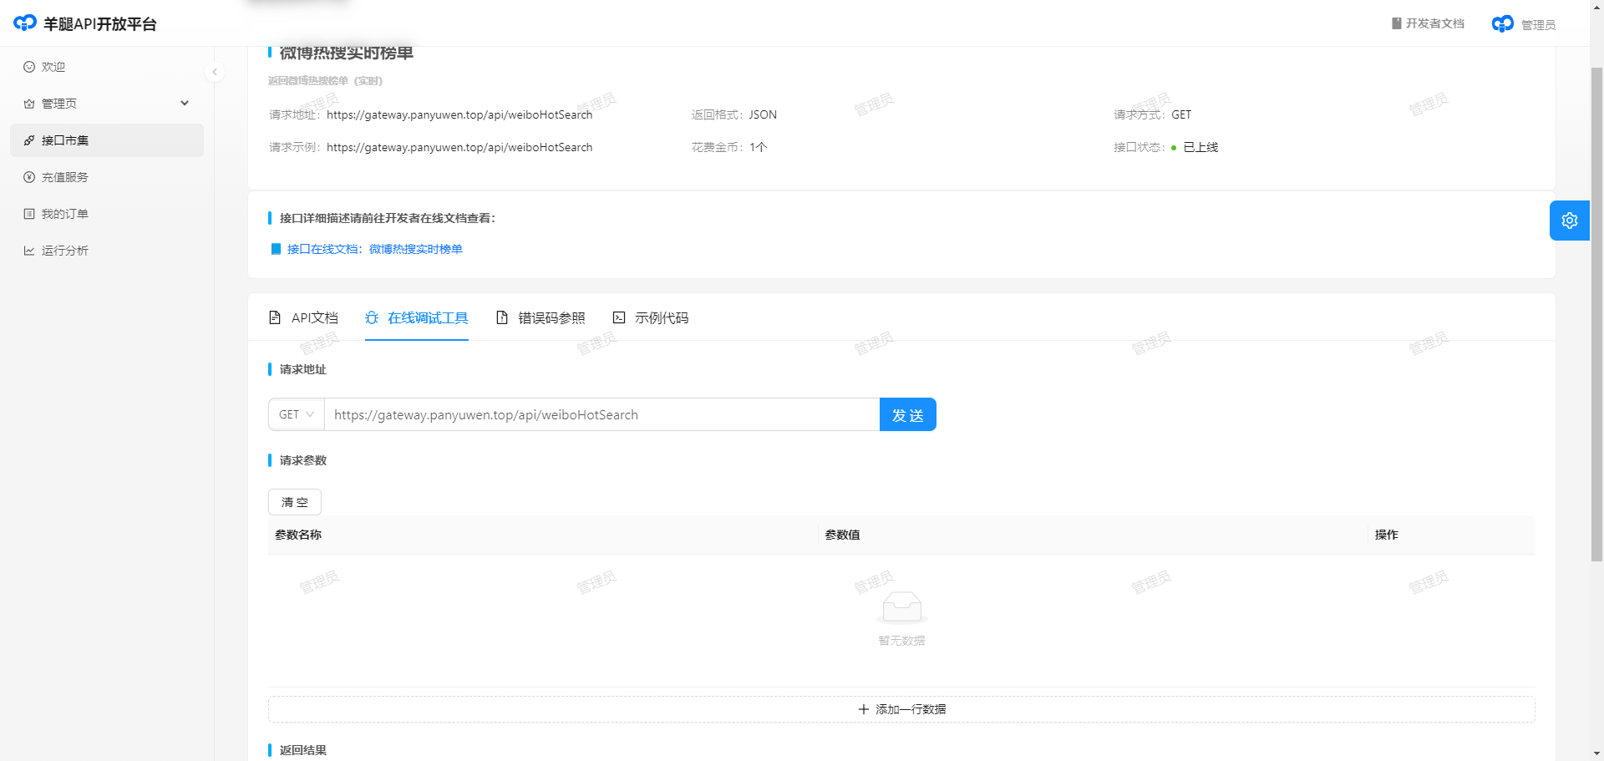Click the administrator avatar icon

pyautogui.click(x=1502, y=24)
